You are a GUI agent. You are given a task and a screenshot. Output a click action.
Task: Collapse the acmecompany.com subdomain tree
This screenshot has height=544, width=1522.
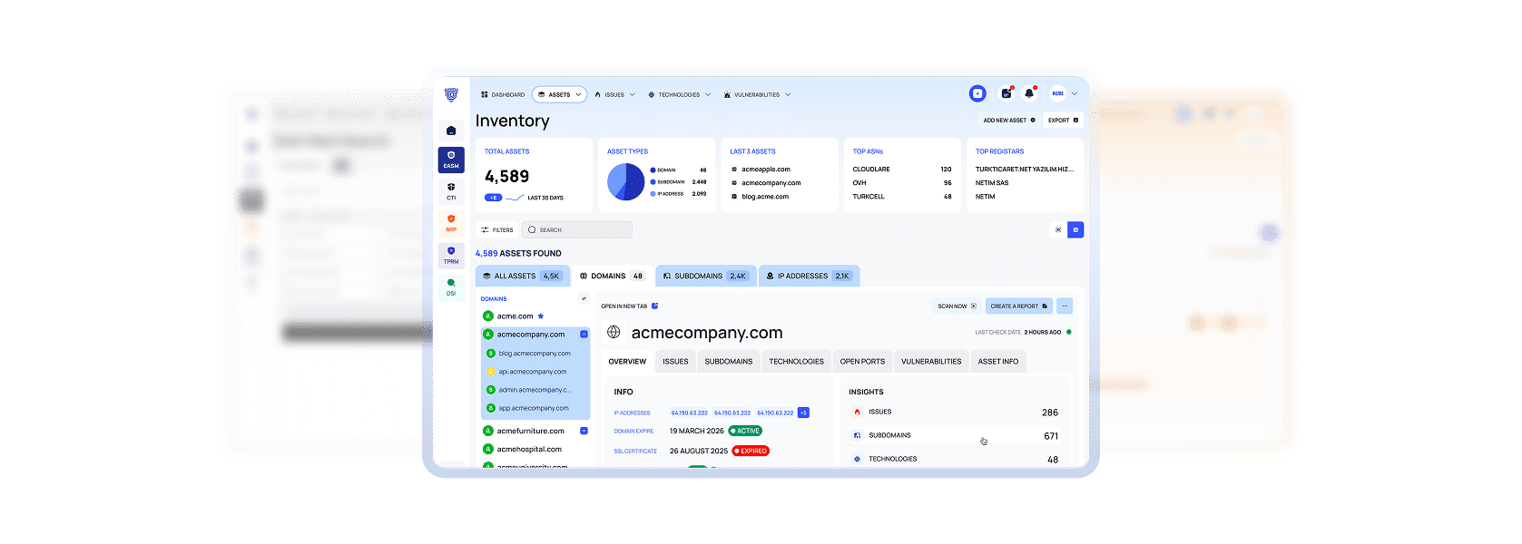pos(584,335)
